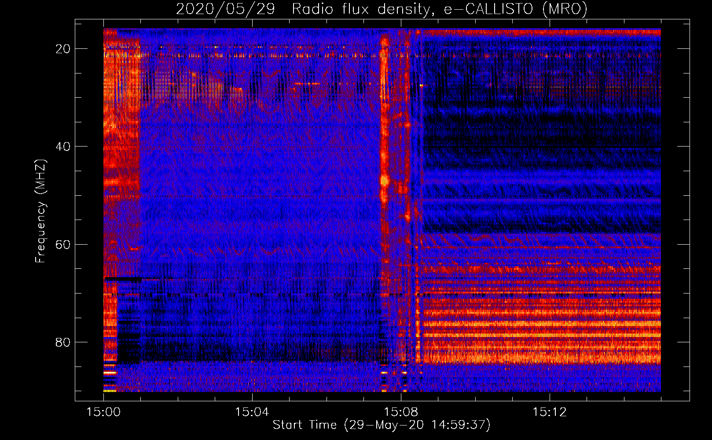Image resolution: width=712 pixels, height=440 pixels.
Task: Click the 60 MHz frequency tick label
Action: point(63,244)
